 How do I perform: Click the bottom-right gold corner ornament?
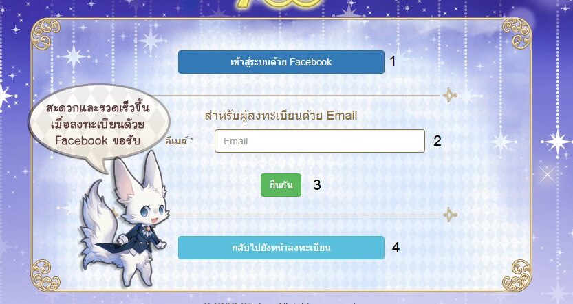coord(517,275)
